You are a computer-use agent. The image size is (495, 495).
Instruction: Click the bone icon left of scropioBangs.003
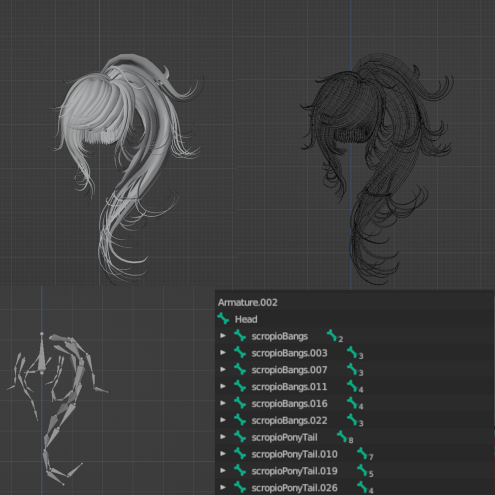point(240,352)
